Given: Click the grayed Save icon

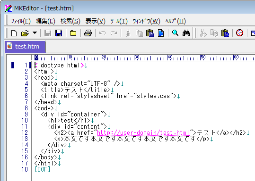Looking at the screenshot, I should pyautogui.click(x=48, y=33).
